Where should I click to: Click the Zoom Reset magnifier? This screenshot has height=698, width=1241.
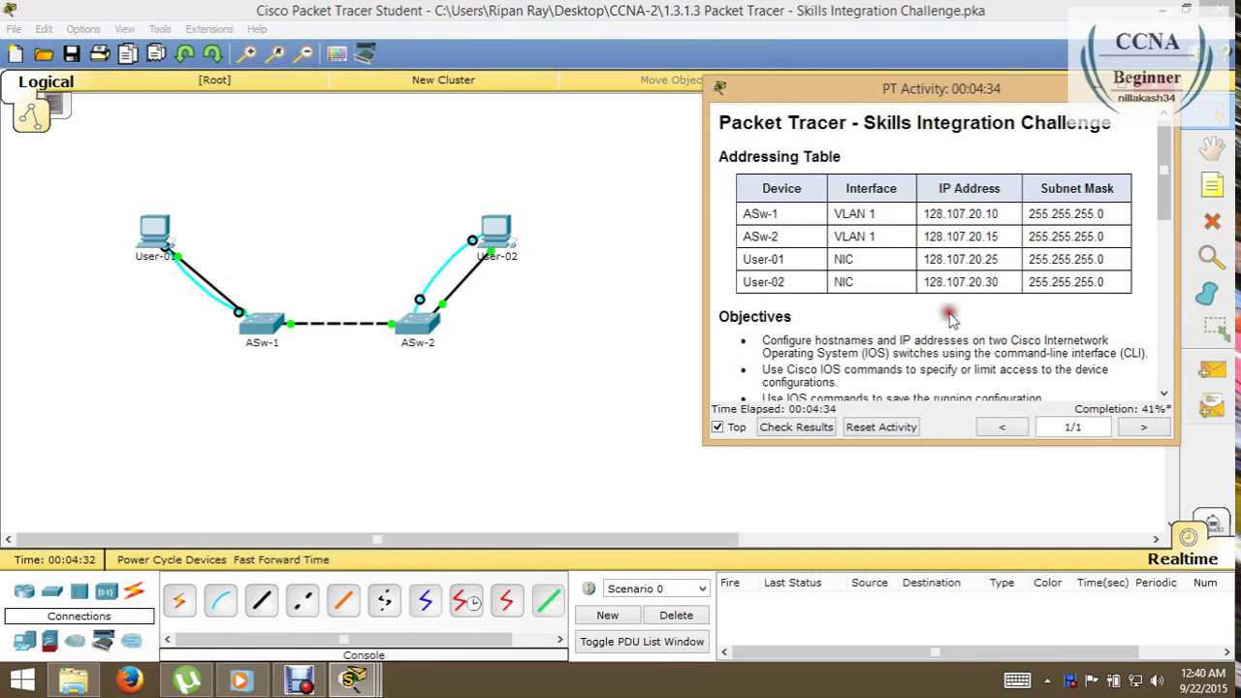(x=275, y=54)
